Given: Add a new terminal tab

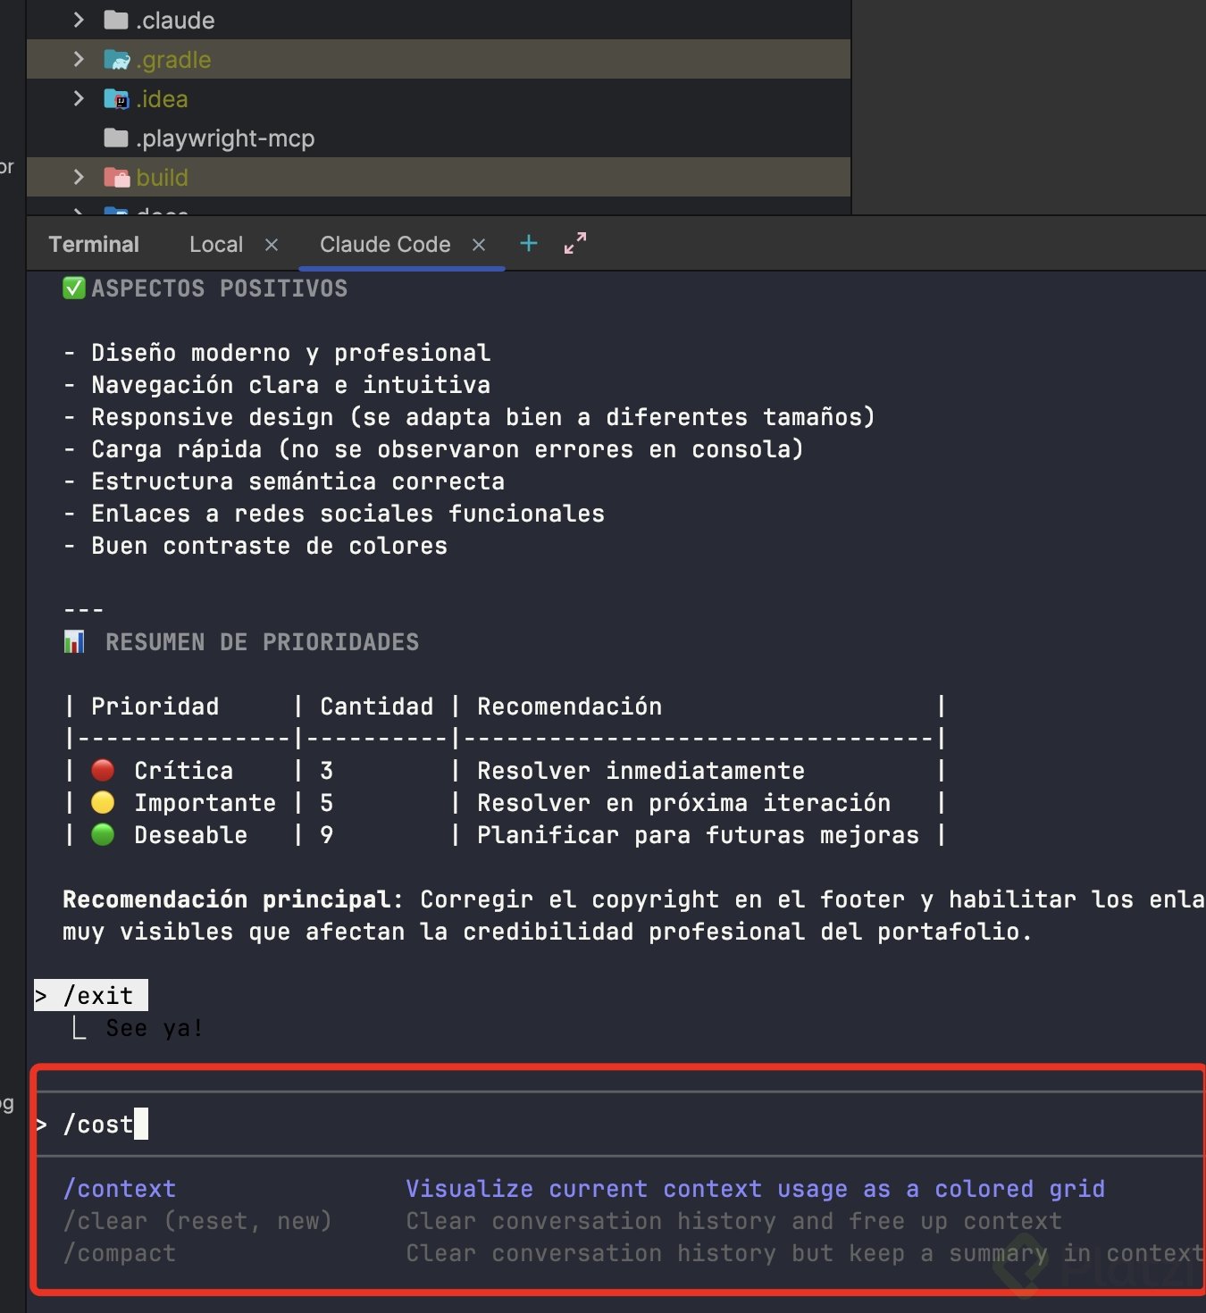Looking at the screenshot, I should (x=529, y=243).
